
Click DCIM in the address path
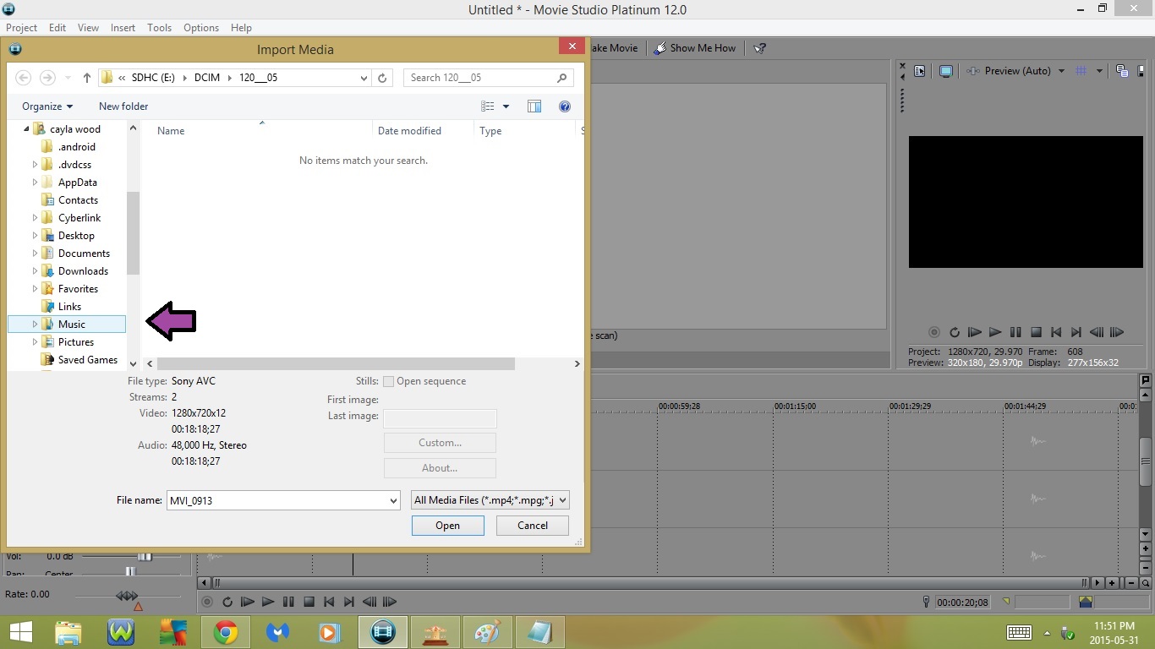[x=207, y=78]
